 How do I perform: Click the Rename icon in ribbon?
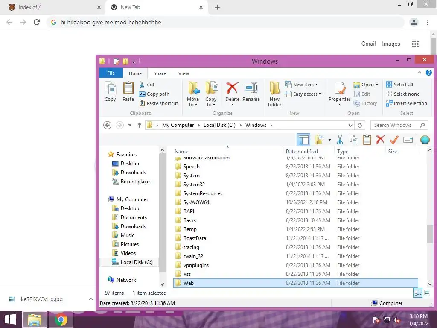coord(251,88)
